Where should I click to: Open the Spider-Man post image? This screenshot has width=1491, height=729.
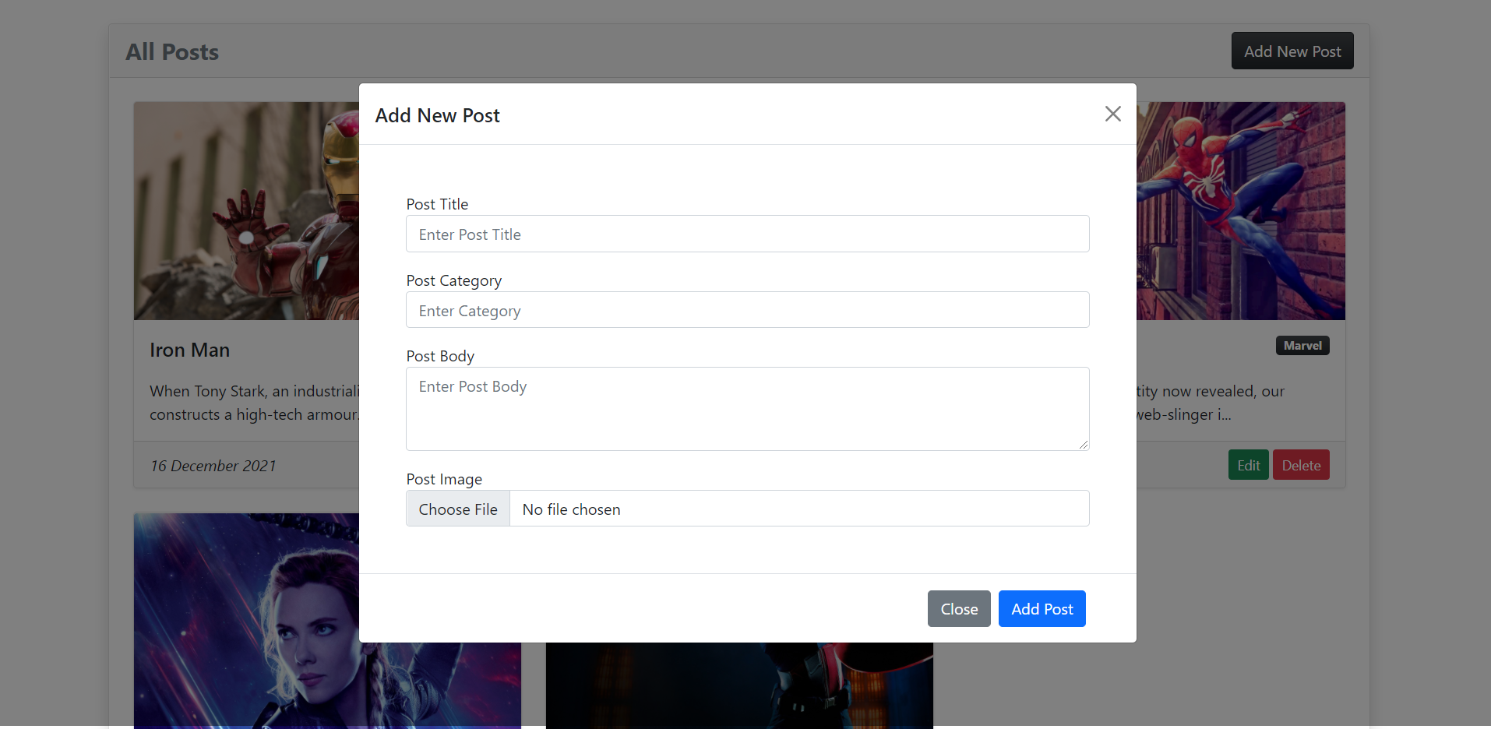coord(1240,210)
